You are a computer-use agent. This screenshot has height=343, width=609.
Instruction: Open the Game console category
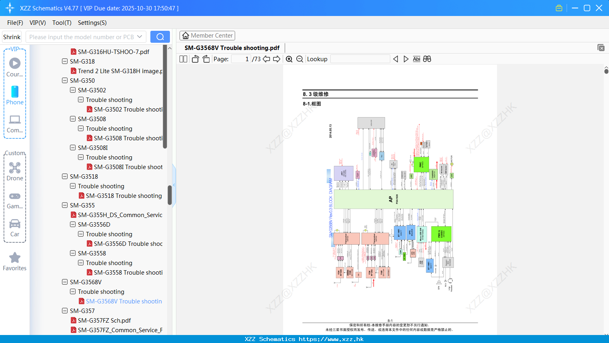15,196
